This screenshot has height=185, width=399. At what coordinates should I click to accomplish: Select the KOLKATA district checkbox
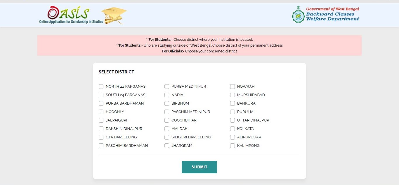pyautogui.click(x=232, y=128)
